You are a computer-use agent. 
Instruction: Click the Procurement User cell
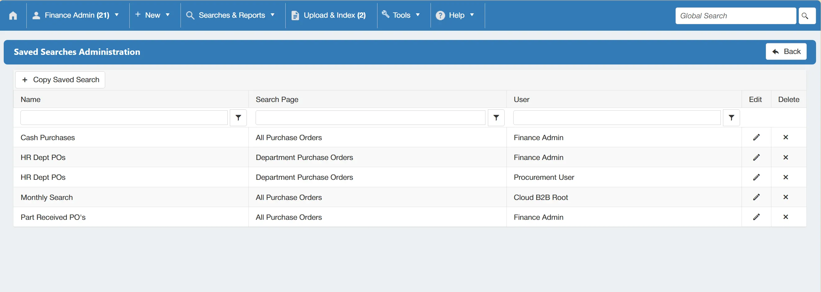tap(624, 177)
